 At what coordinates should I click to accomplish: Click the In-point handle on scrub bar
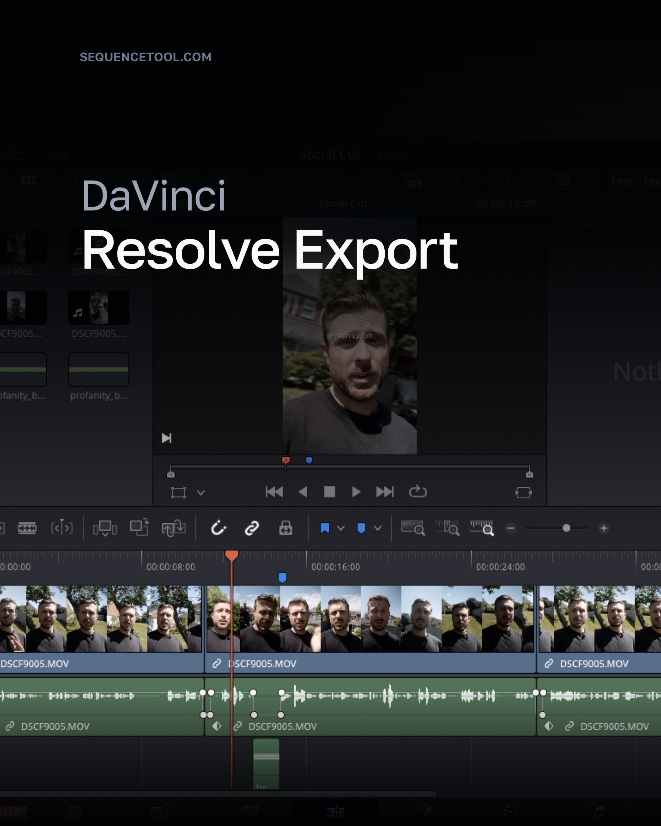pos(171,474)
